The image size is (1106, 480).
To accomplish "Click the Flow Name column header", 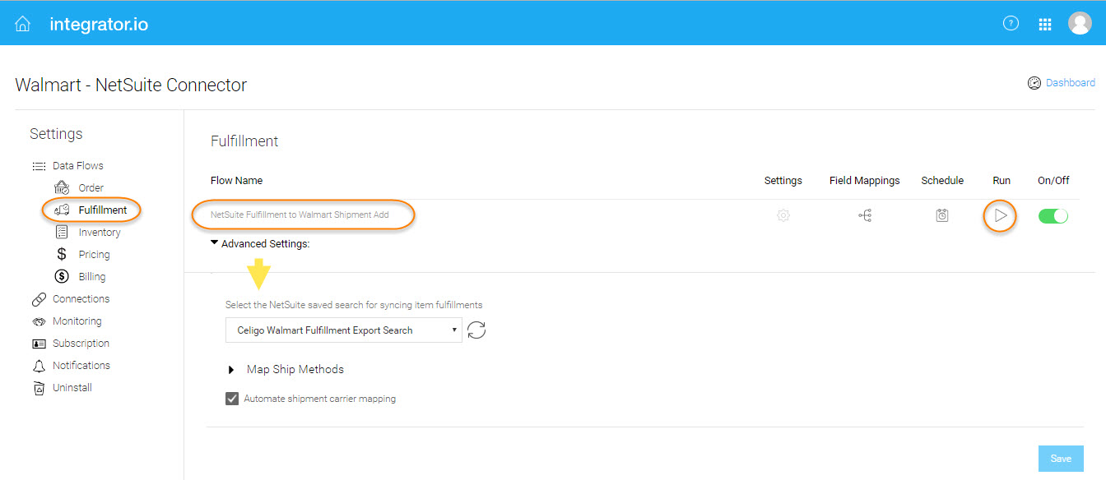I will [x=237, y=180].
